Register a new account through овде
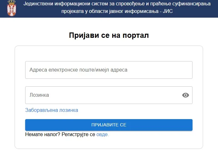Image resolution: width=218 pixels, height=167 pixels. tap(102, 134)
